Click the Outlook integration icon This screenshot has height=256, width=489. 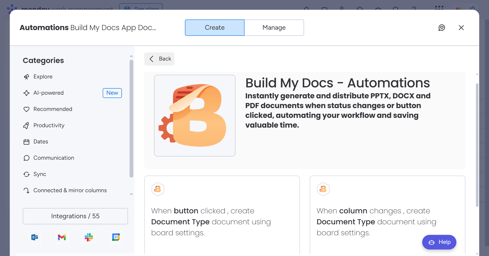[35, 237]
